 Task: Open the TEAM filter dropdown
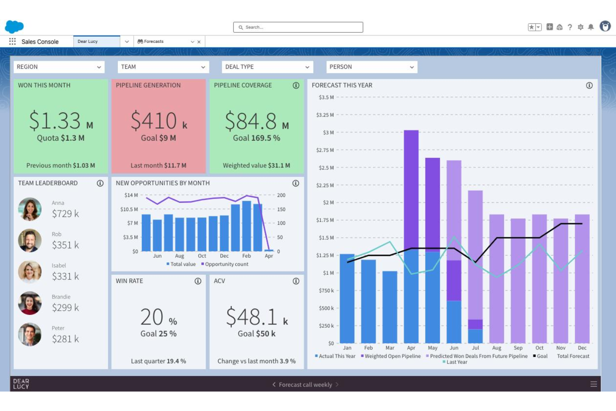coord(163,67)
